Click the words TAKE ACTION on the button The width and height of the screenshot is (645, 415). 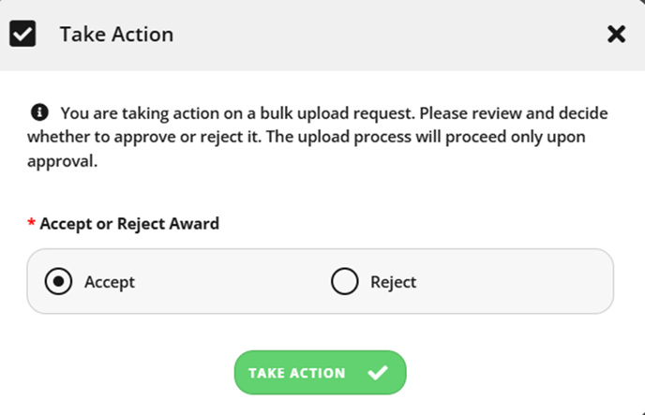point(296,373)
